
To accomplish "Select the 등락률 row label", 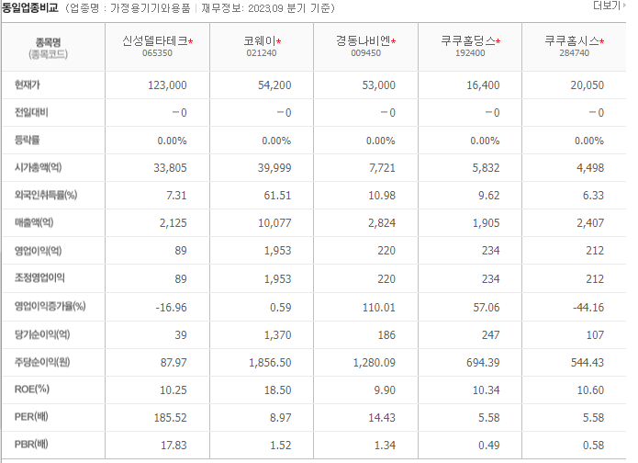I will tap(28, 140).
